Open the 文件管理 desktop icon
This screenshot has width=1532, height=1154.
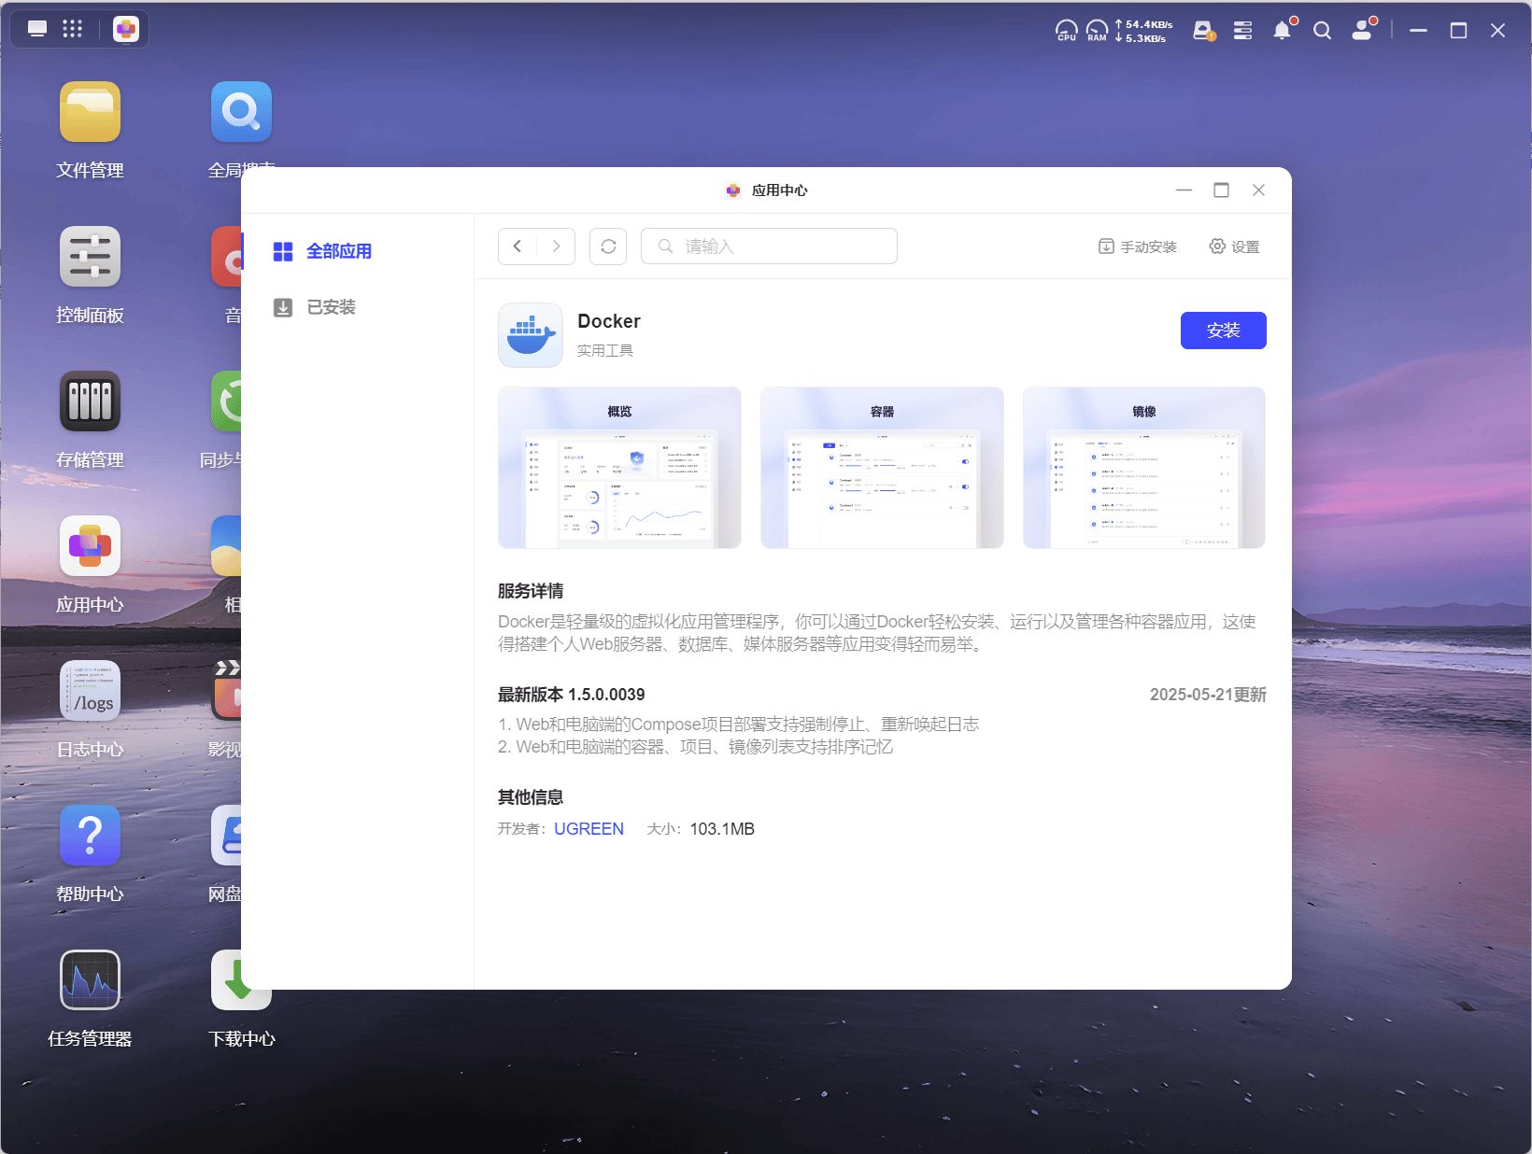point(90,112)
